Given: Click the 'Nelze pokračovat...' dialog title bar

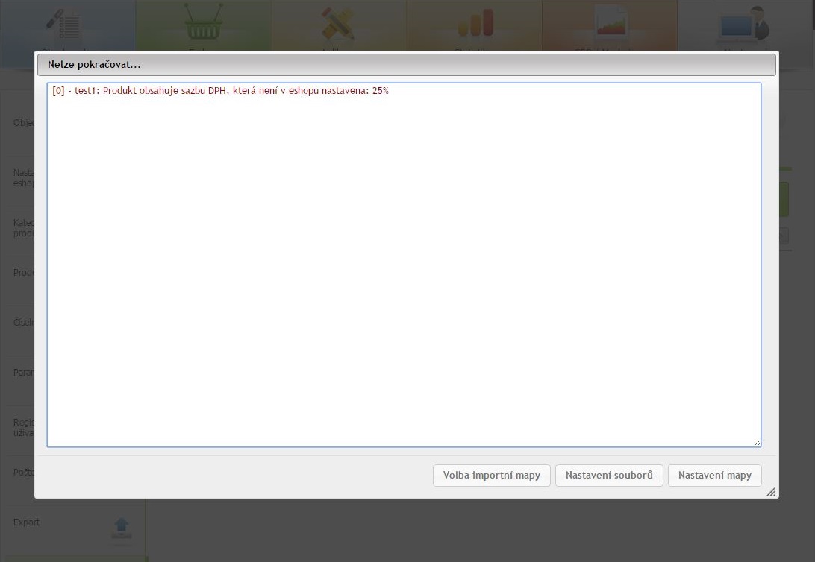Looking at the screenshot, I should (x=407, y=65).
